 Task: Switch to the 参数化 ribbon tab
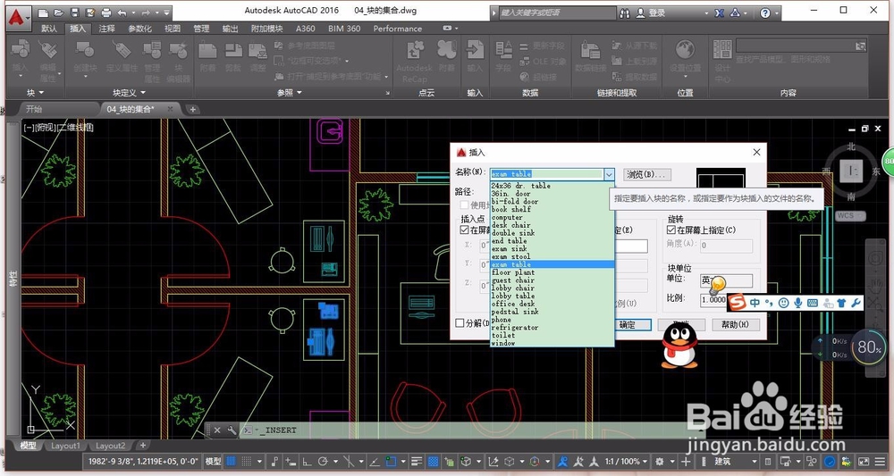(139, 29)
